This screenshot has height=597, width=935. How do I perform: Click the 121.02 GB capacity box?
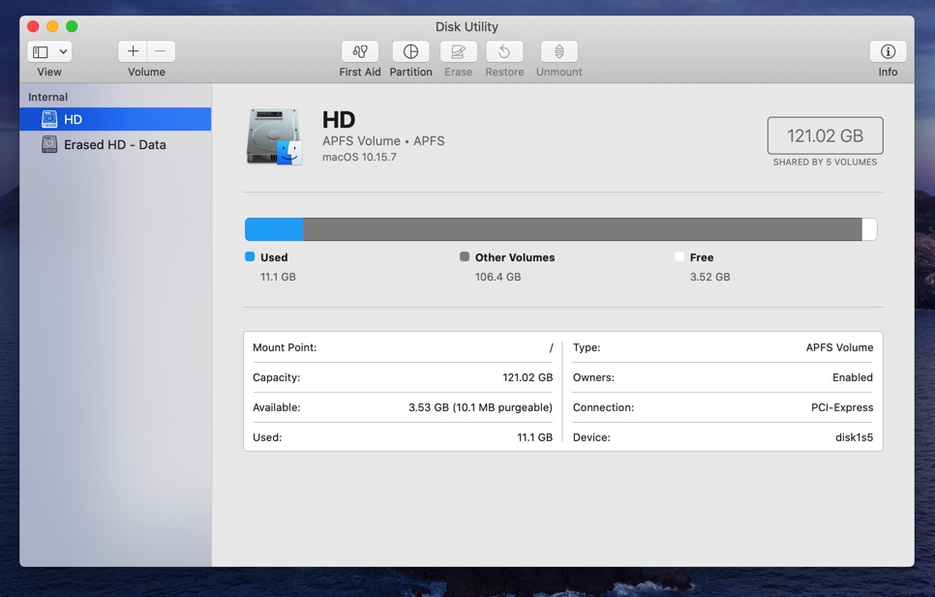[825, 135]
